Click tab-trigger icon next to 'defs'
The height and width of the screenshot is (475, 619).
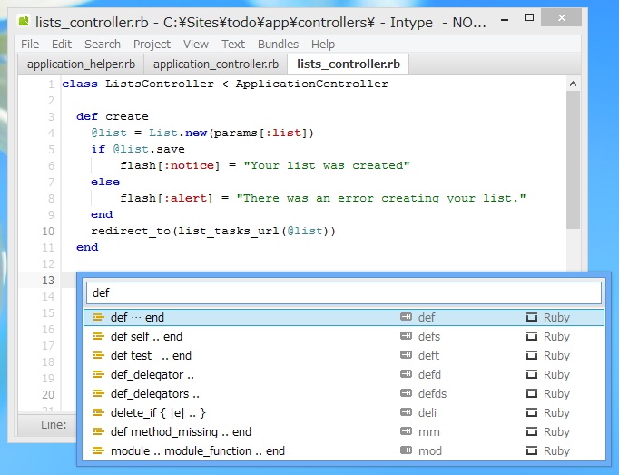(406, 336)
